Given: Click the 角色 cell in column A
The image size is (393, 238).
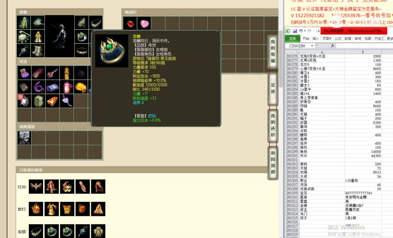Looking at the screenshot, I should pyautogui.click(x=322, y=152).
